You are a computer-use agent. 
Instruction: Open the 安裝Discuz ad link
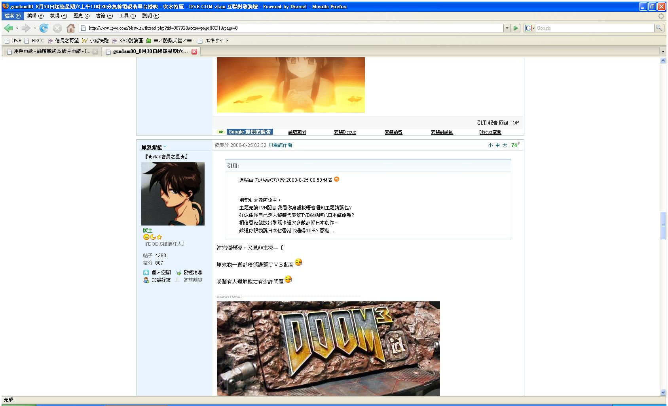pyautogui.click(x=345, y=132)
